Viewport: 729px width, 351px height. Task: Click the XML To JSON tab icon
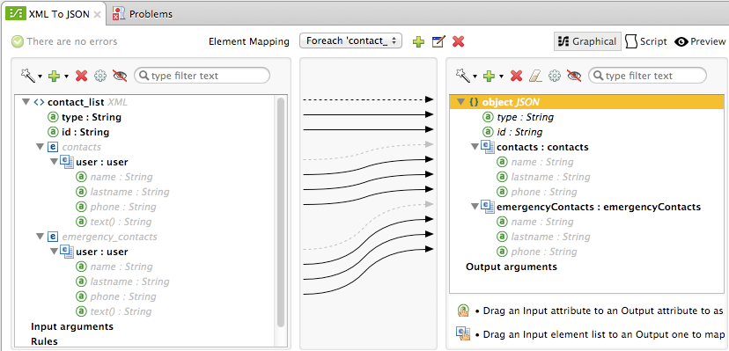15,14
